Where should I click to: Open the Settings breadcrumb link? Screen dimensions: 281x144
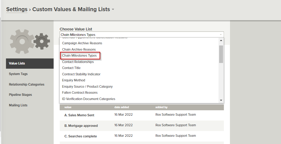click(17, 9)
